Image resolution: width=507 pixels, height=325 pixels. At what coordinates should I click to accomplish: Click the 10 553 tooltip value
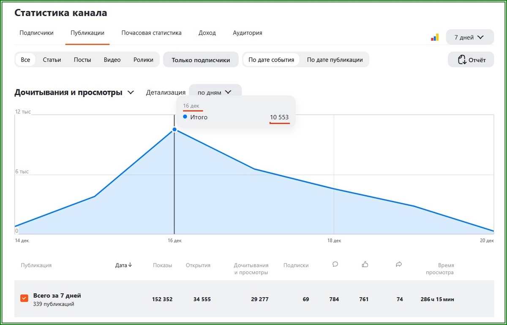279,117
